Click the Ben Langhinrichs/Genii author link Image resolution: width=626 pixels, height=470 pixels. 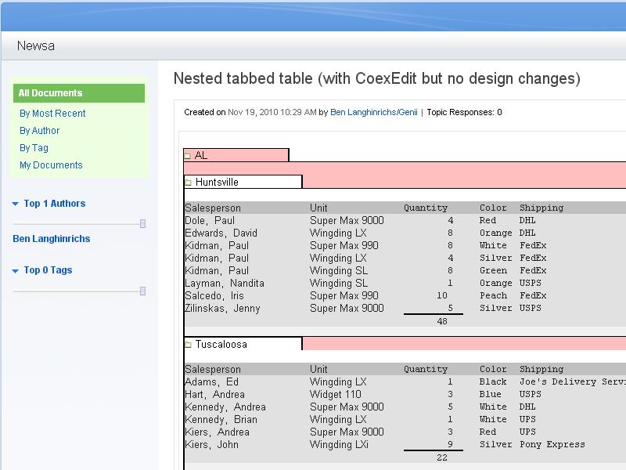(374, 113)
